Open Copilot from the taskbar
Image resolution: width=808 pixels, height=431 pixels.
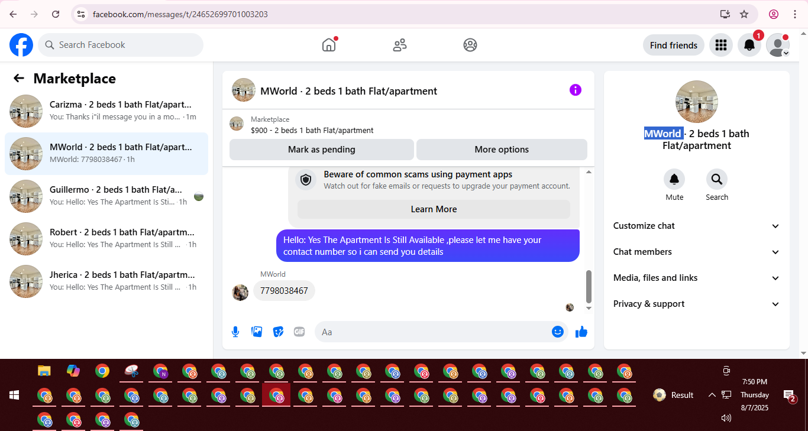pos(73,371)
